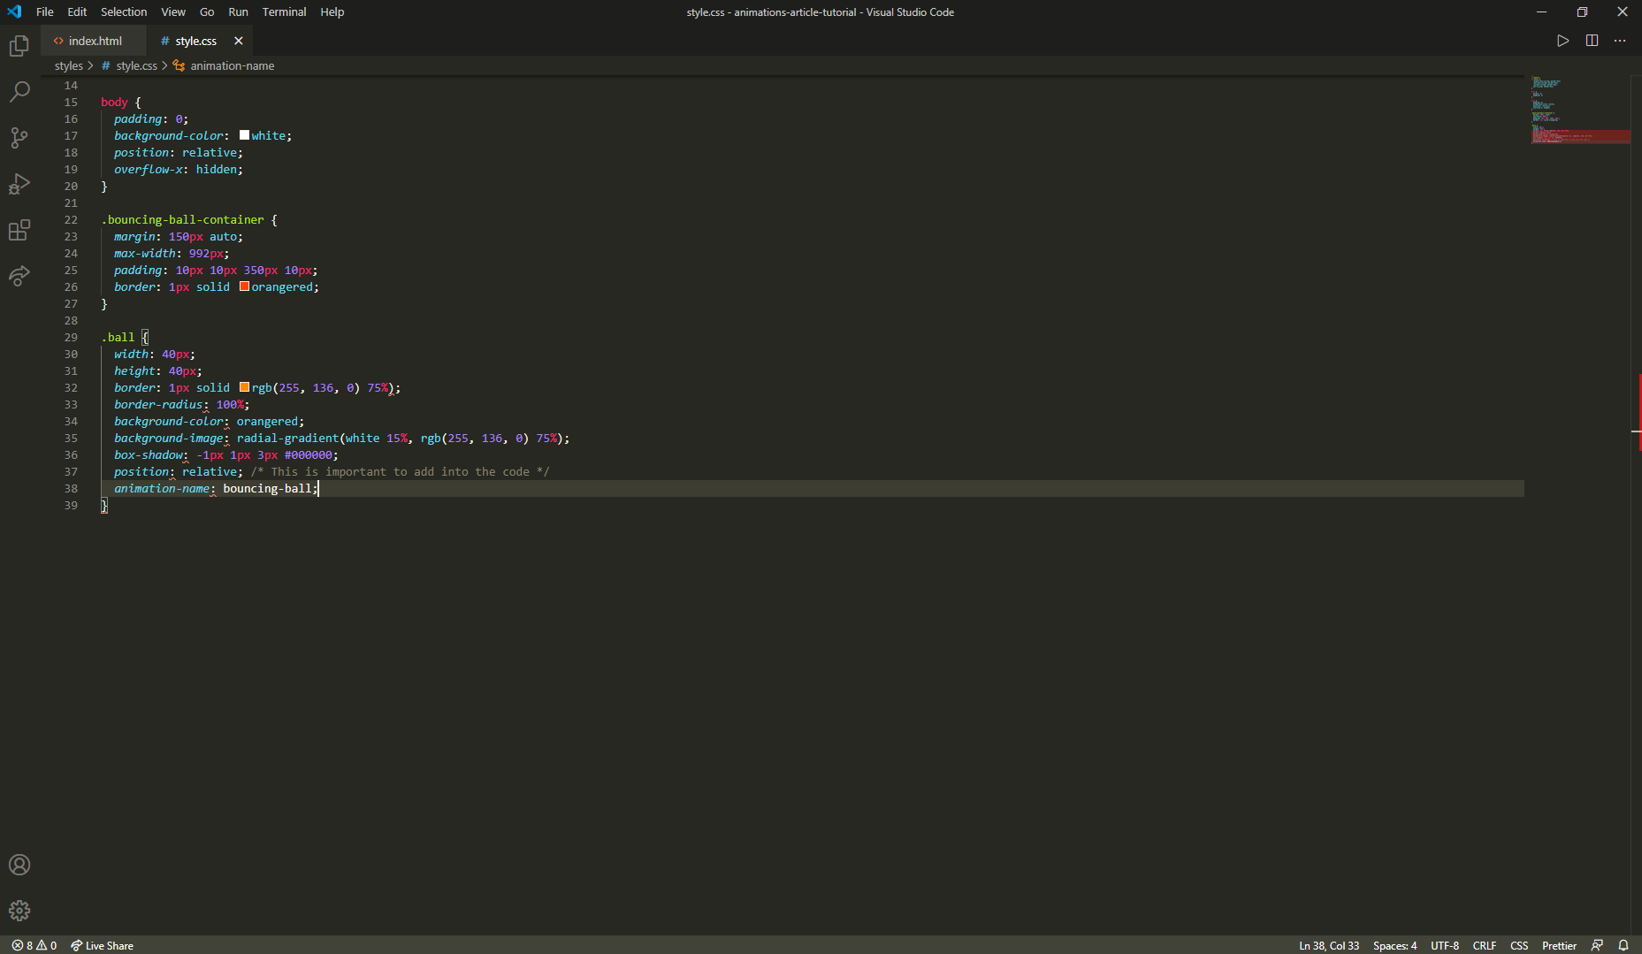Open the Run menu
This screenshot has height=954, width=1642.
click(238, 11)
